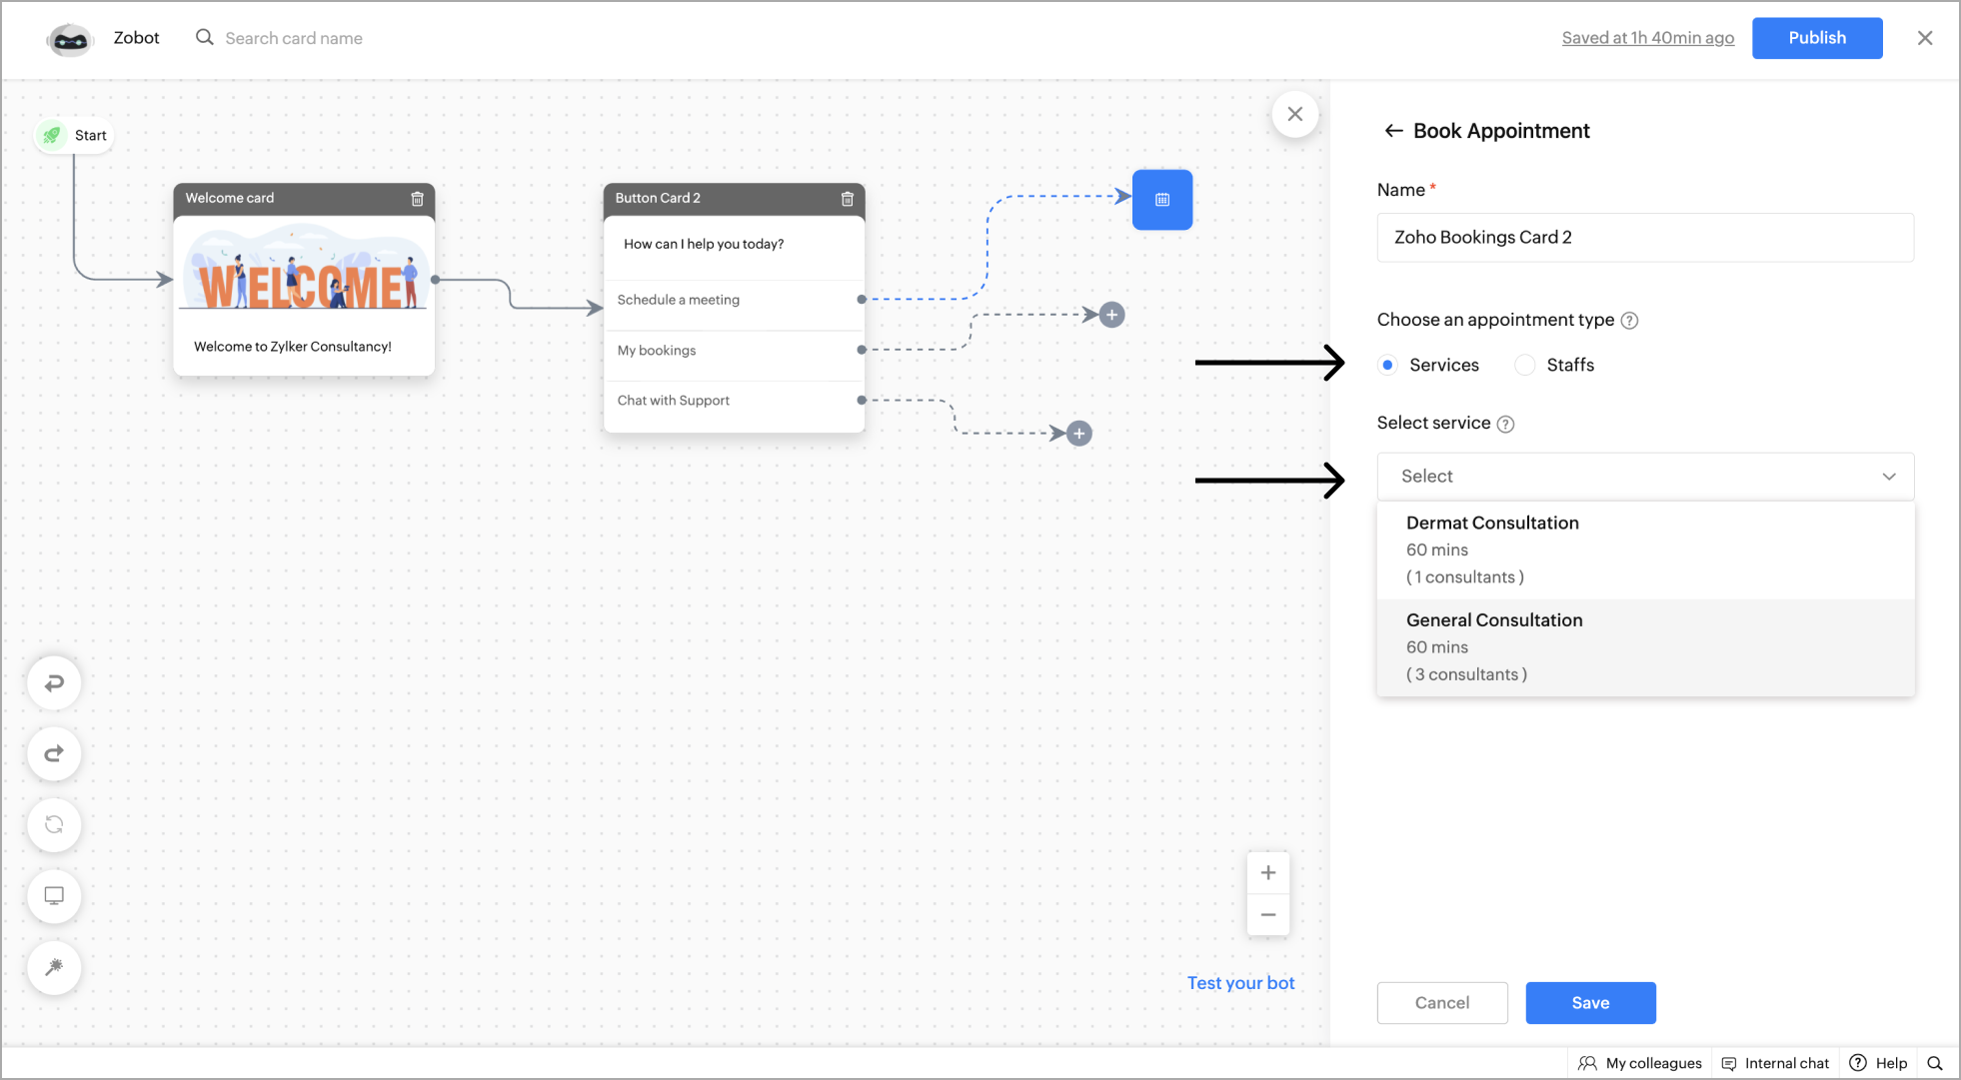The width and height of the screenshot is (1961, 1080).
Task: Click the Name input field
Action: click(1644, 238)
